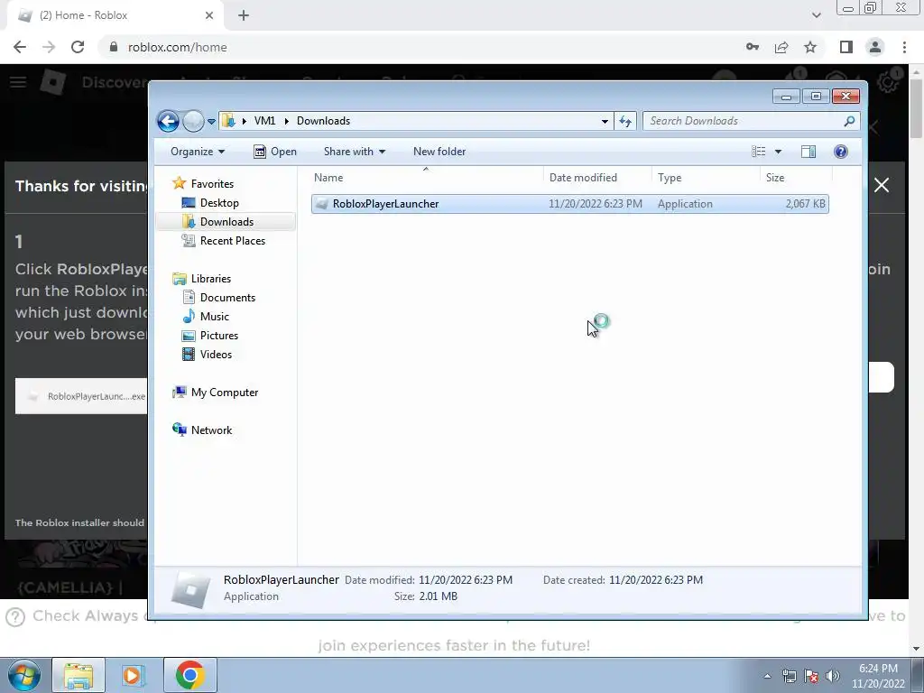Screen dimensions: 924x693
Task: Create a New folder
Action: (x=439, y=152)
